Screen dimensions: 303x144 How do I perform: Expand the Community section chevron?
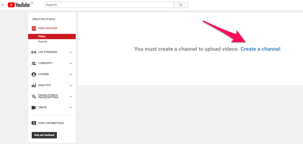pyautogui.click(x=71, y=63)
